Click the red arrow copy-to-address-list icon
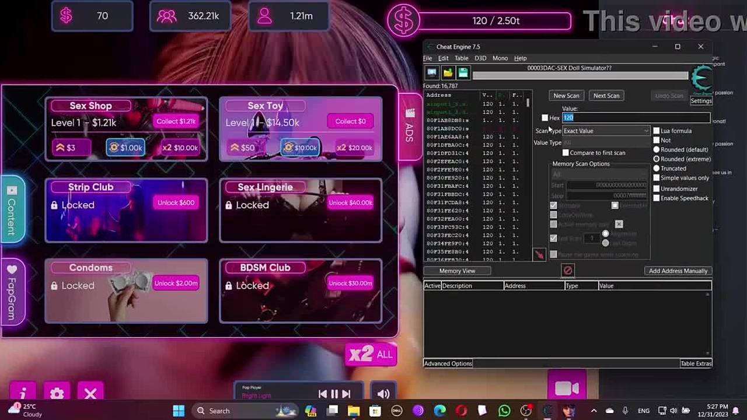The width and height of the screenshot is (747, 420). 539,254
